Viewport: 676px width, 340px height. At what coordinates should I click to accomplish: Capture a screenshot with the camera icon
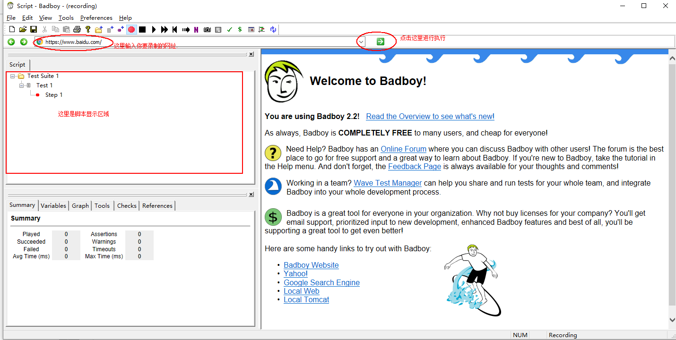pyautogui.click(x=207, y=29)
